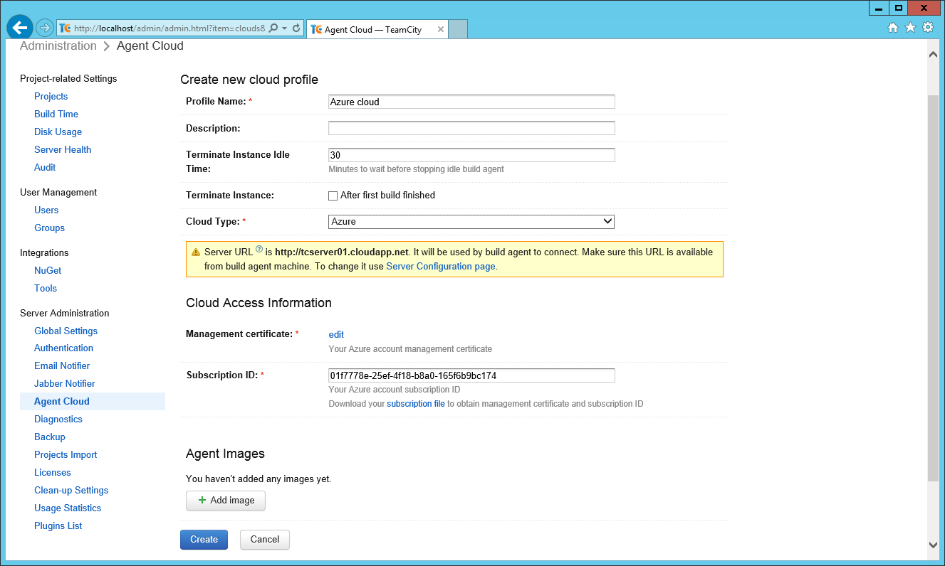Open Users in the sidebar
This screenshot has height=566, width=945.
click(x=46, y=210)
